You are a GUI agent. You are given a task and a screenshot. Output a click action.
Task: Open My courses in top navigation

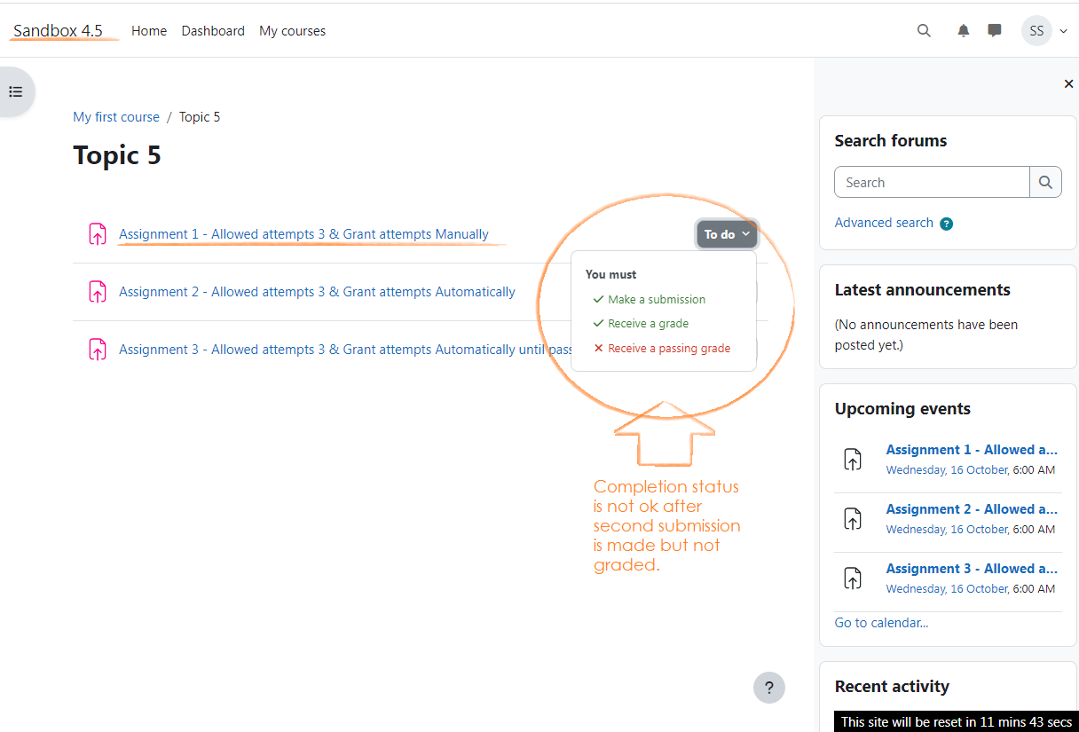292,31
